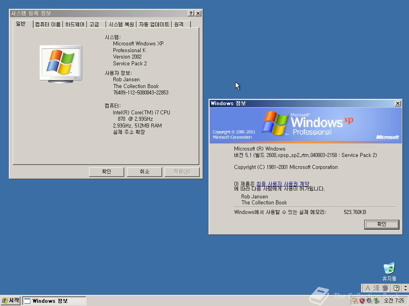Click memory value '523,760KB'
This screenshot has width=409, height=306.
(355, 212)
